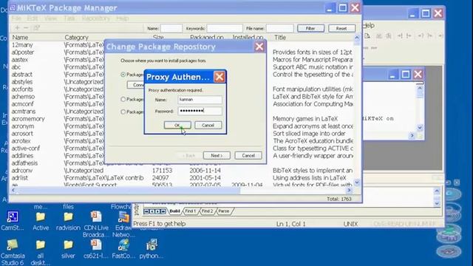473x266 pixels.
Task: Close the Proxy Authentication dialog
Action: pos(220,77)
